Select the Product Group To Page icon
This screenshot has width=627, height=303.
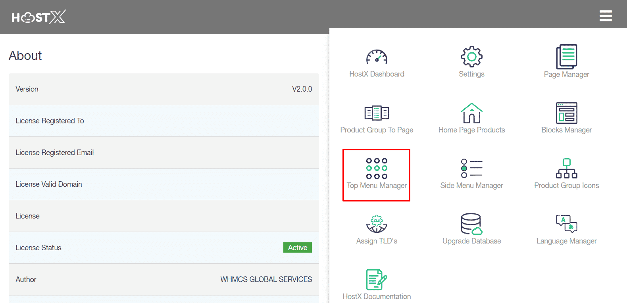point(377,113)
